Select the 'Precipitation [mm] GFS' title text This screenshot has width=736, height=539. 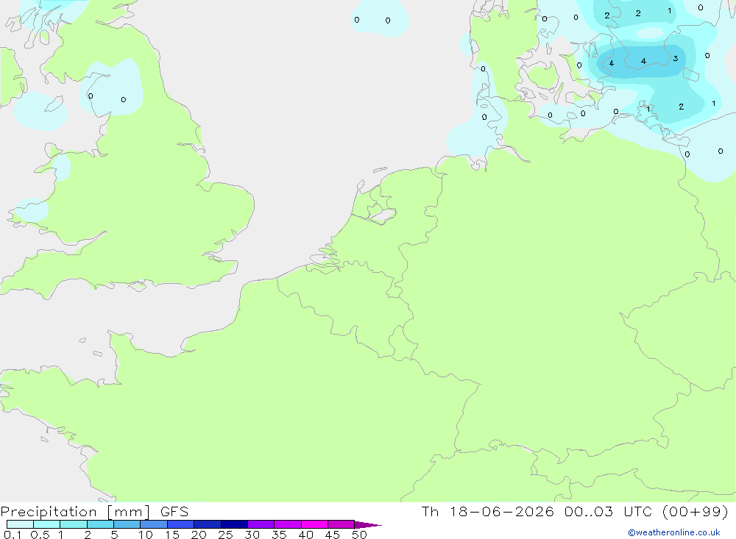(94, 512)
